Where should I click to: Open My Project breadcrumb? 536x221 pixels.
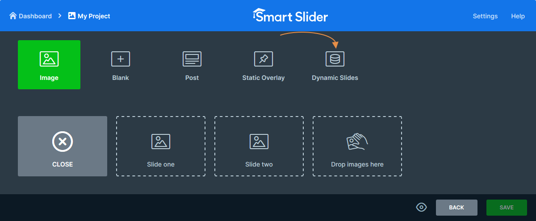pos(89,16)
